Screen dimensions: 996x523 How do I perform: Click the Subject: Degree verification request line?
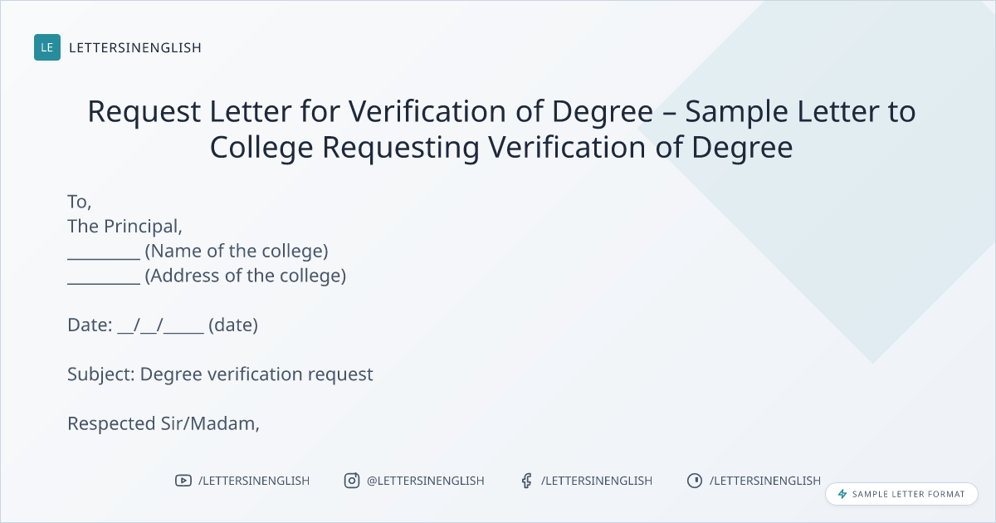[x=220, y=374]
